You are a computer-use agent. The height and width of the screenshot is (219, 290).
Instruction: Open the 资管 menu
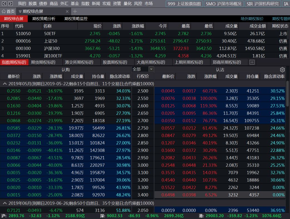tap(117, 4)
